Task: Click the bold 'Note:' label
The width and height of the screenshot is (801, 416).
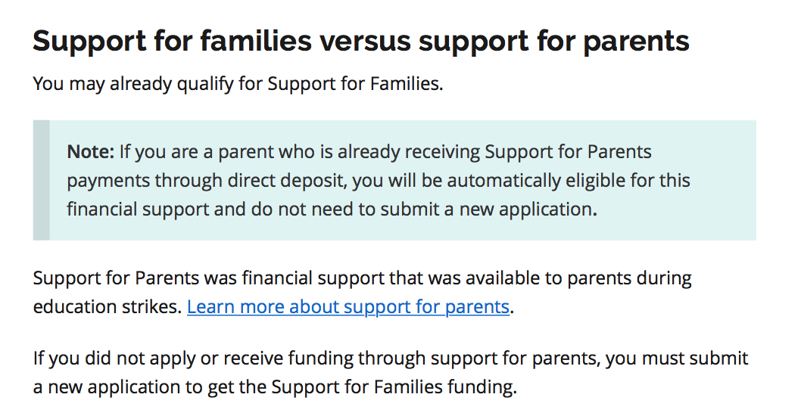Action: point(90,151)
